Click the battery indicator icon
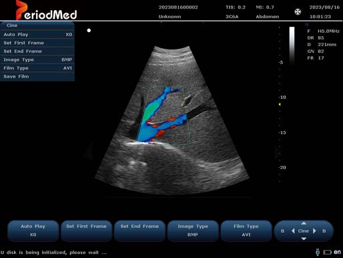Screen dimensions: 343x258 pyautogui.click(x=328, y=252)
